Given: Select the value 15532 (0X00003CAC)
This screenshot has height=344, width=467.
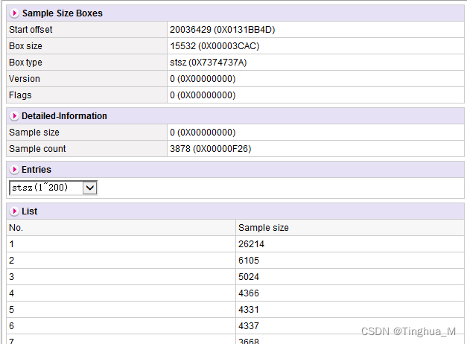Looking at the screenshot, I should (x=215, y=46).
